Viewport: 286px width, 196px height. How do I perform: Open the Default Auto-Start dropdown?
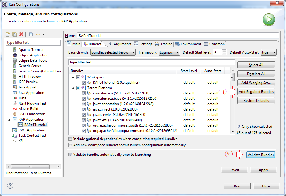(269, 52)
